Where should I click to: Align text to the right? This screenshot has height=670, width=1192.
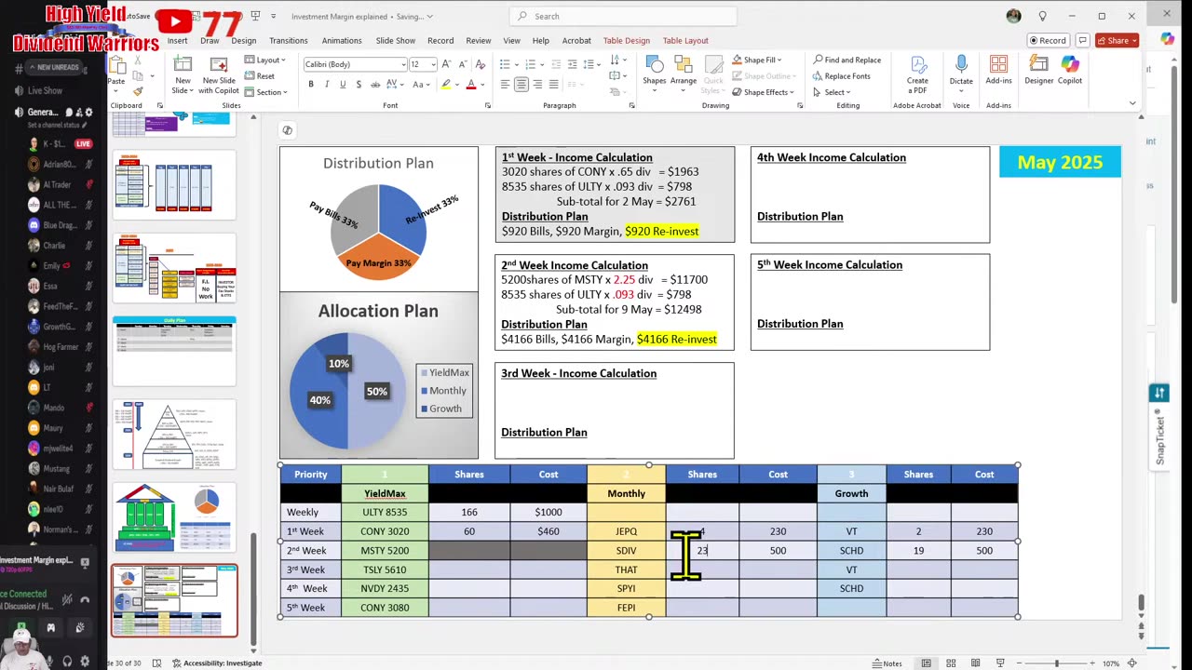[x=537, y=85]
